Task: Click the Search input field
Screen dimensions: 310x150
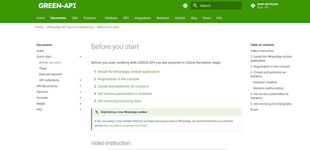Action: pos(216,5)
